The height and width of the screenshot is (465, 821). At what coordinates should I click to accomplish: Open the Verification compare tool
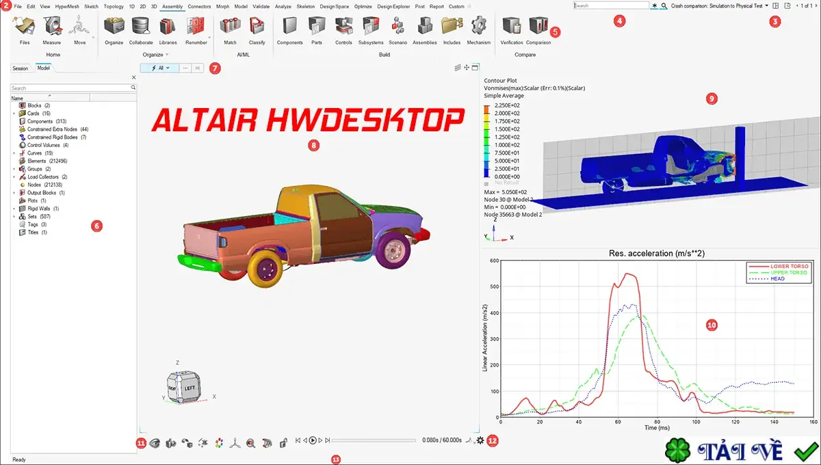click(x=512, y=30)
